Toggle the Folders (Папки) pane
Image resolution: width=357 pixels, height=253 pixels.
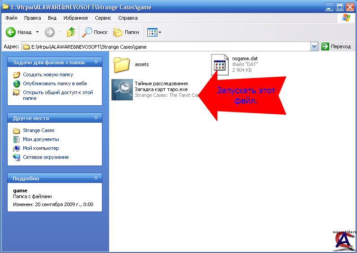(118, 32)
